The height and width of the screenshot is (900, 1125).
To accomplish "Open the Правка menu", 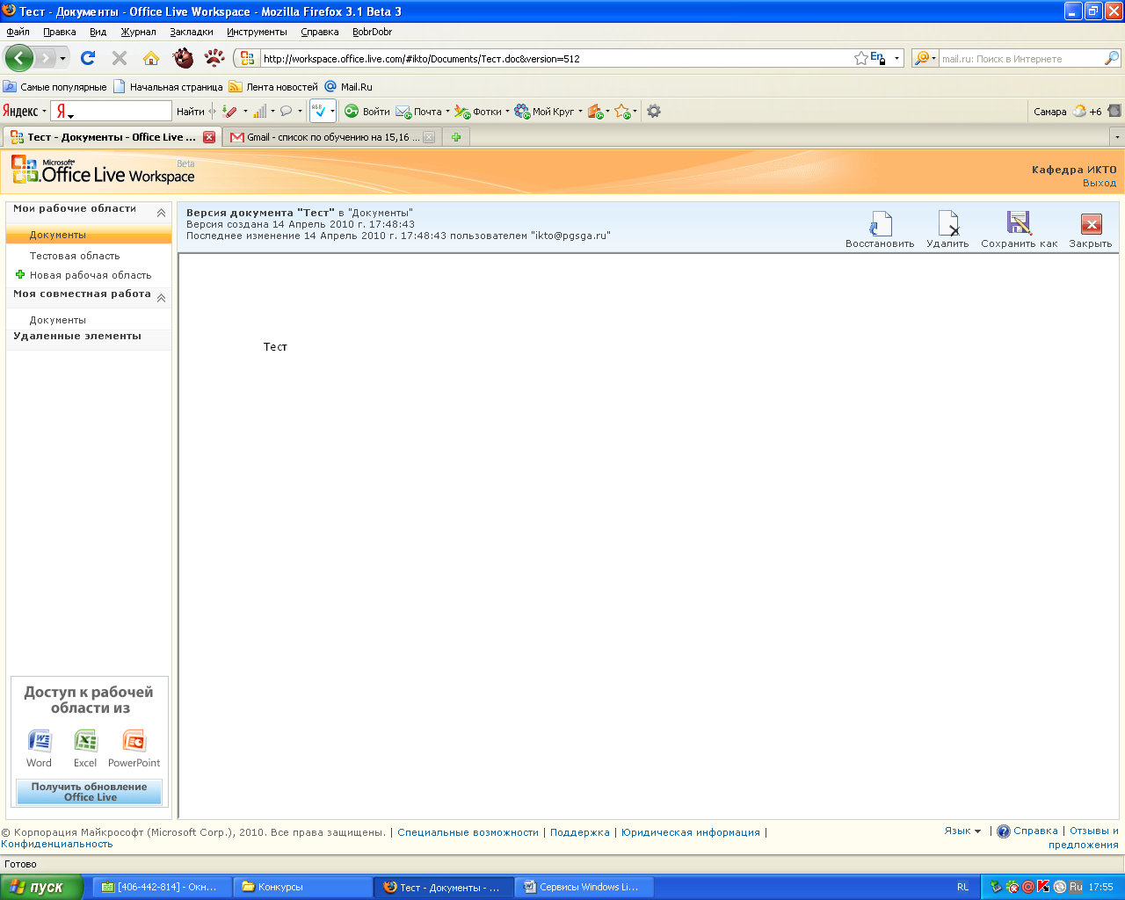I will coord(60,32).
